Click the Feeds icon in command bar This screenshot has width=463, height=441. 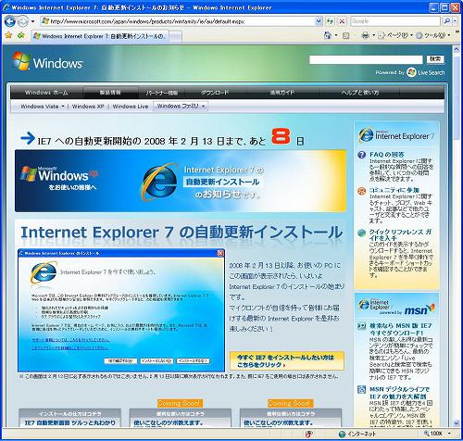tap(346, 36)
